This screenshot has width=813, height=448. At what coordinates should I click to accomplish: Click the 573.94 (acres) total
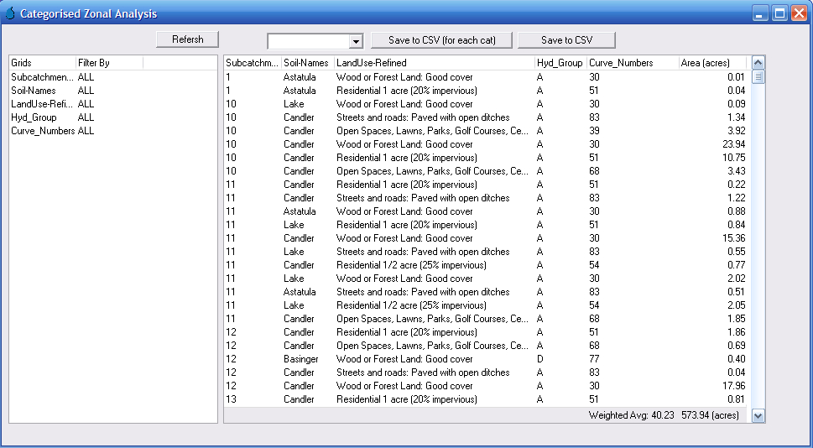click(711, 415)
